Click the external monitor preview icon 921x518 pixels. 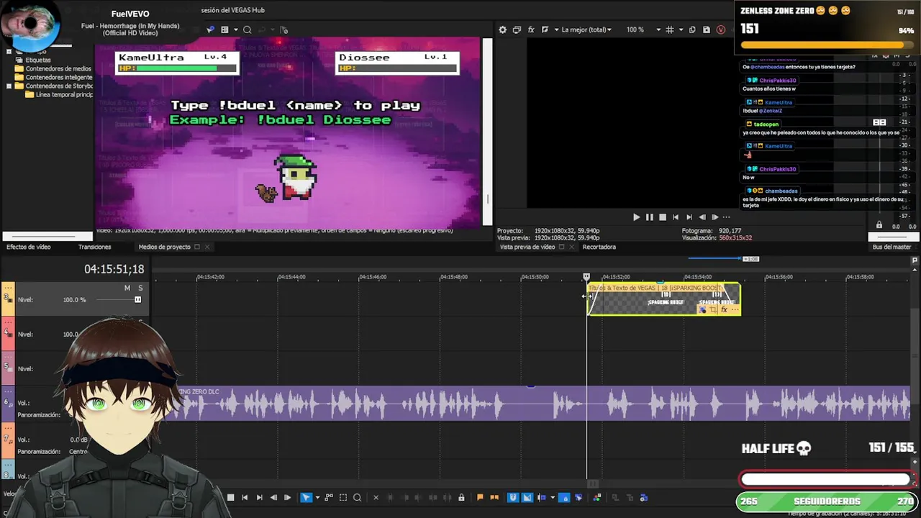pyautogui.click(x=517, y=29)
